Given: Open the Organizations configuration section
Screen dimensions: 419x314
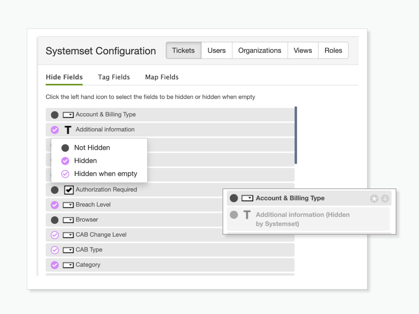Looking at the screenshot, I should point(259,51).
